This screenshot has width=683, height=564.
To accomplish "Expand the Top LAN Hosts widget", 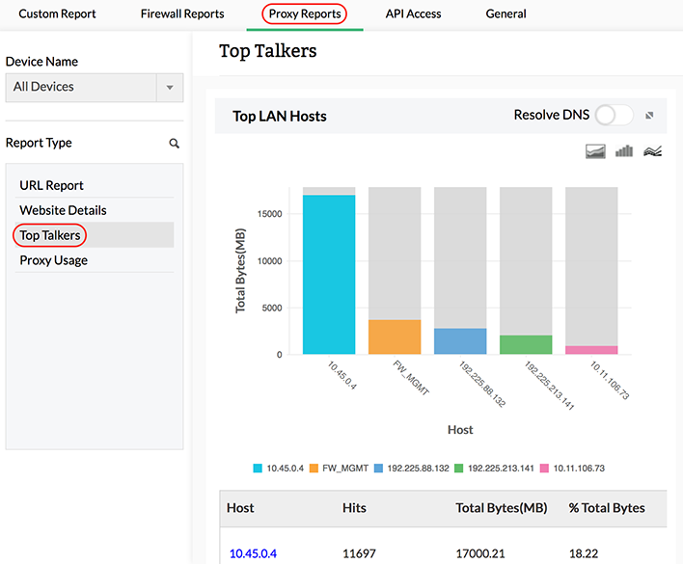I will [650, 116].
